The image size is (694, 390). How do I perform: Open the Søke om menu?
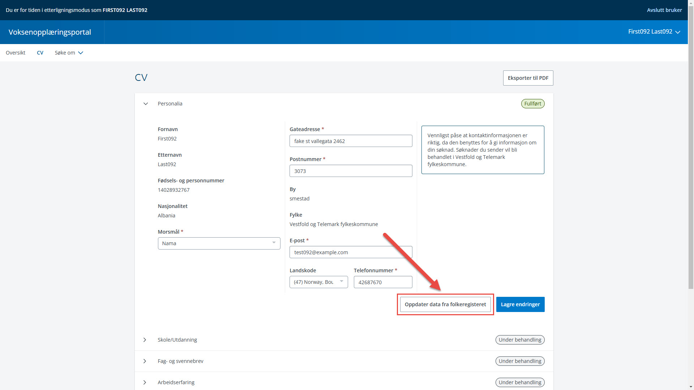pyautogui.click(x=69, y=53)
